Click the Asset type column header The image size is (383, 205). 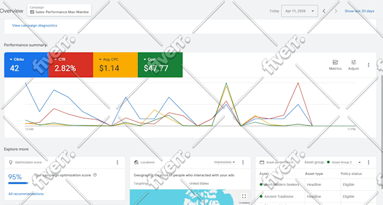click(314, 173)
